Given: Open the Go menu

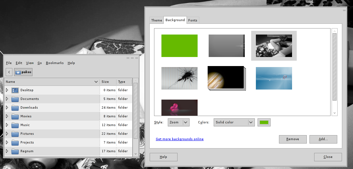Looking at the screenshot, I should click(40, 63).
